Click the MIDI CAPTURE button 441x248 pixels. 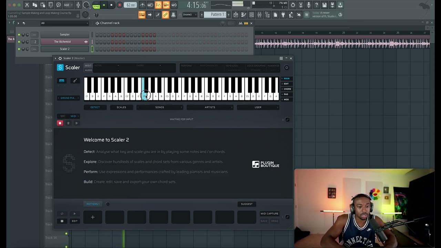click(269, 214)
